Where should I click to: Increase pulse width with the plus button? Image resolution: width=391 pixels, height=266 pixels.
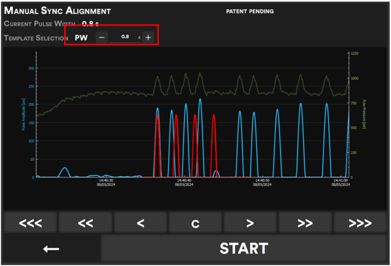point(148,37)
